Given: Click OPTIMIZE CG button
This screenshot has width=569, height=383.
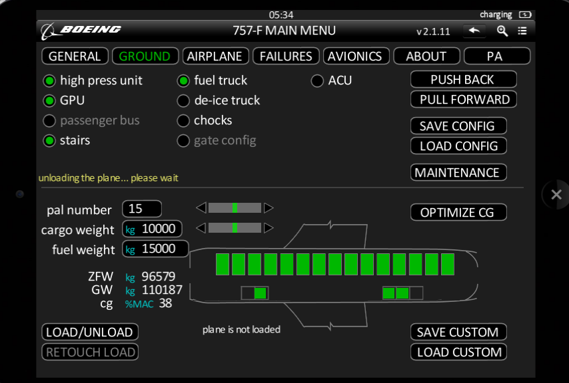Looking at the screenshot, I should click(x=458, y=212).
